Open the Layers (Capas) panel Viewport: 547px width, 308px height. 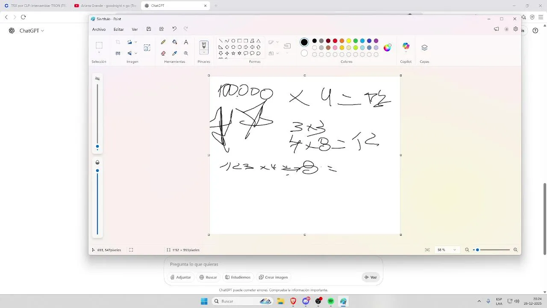[x=424, y=47]
